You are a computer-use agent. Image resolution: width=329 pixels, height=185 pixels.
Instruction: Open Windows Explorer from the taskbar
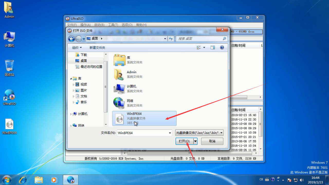click(x=39, y=180)
